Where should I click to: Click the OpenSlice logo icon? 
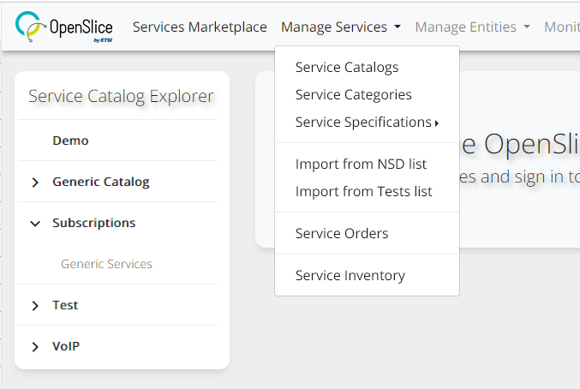(x=32, y=27)
